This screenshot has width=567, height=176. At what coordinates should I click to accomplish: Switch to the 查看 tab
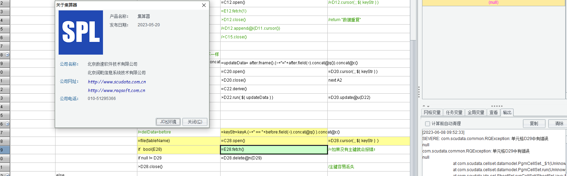click(x=493, y=112)
